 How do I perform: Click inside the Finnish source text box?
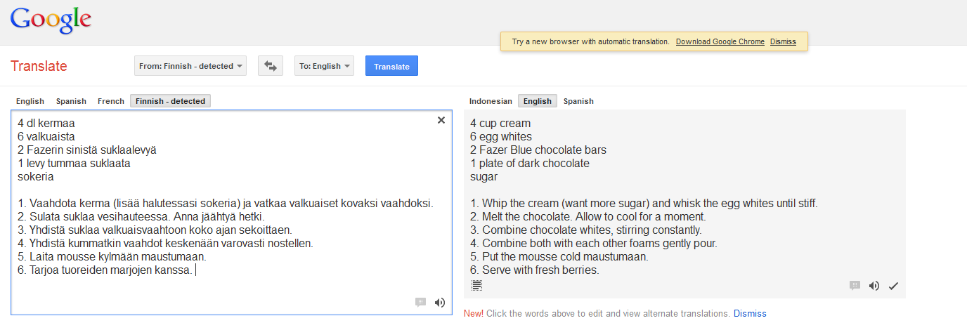pyautogui.click(x=231, y=212)
